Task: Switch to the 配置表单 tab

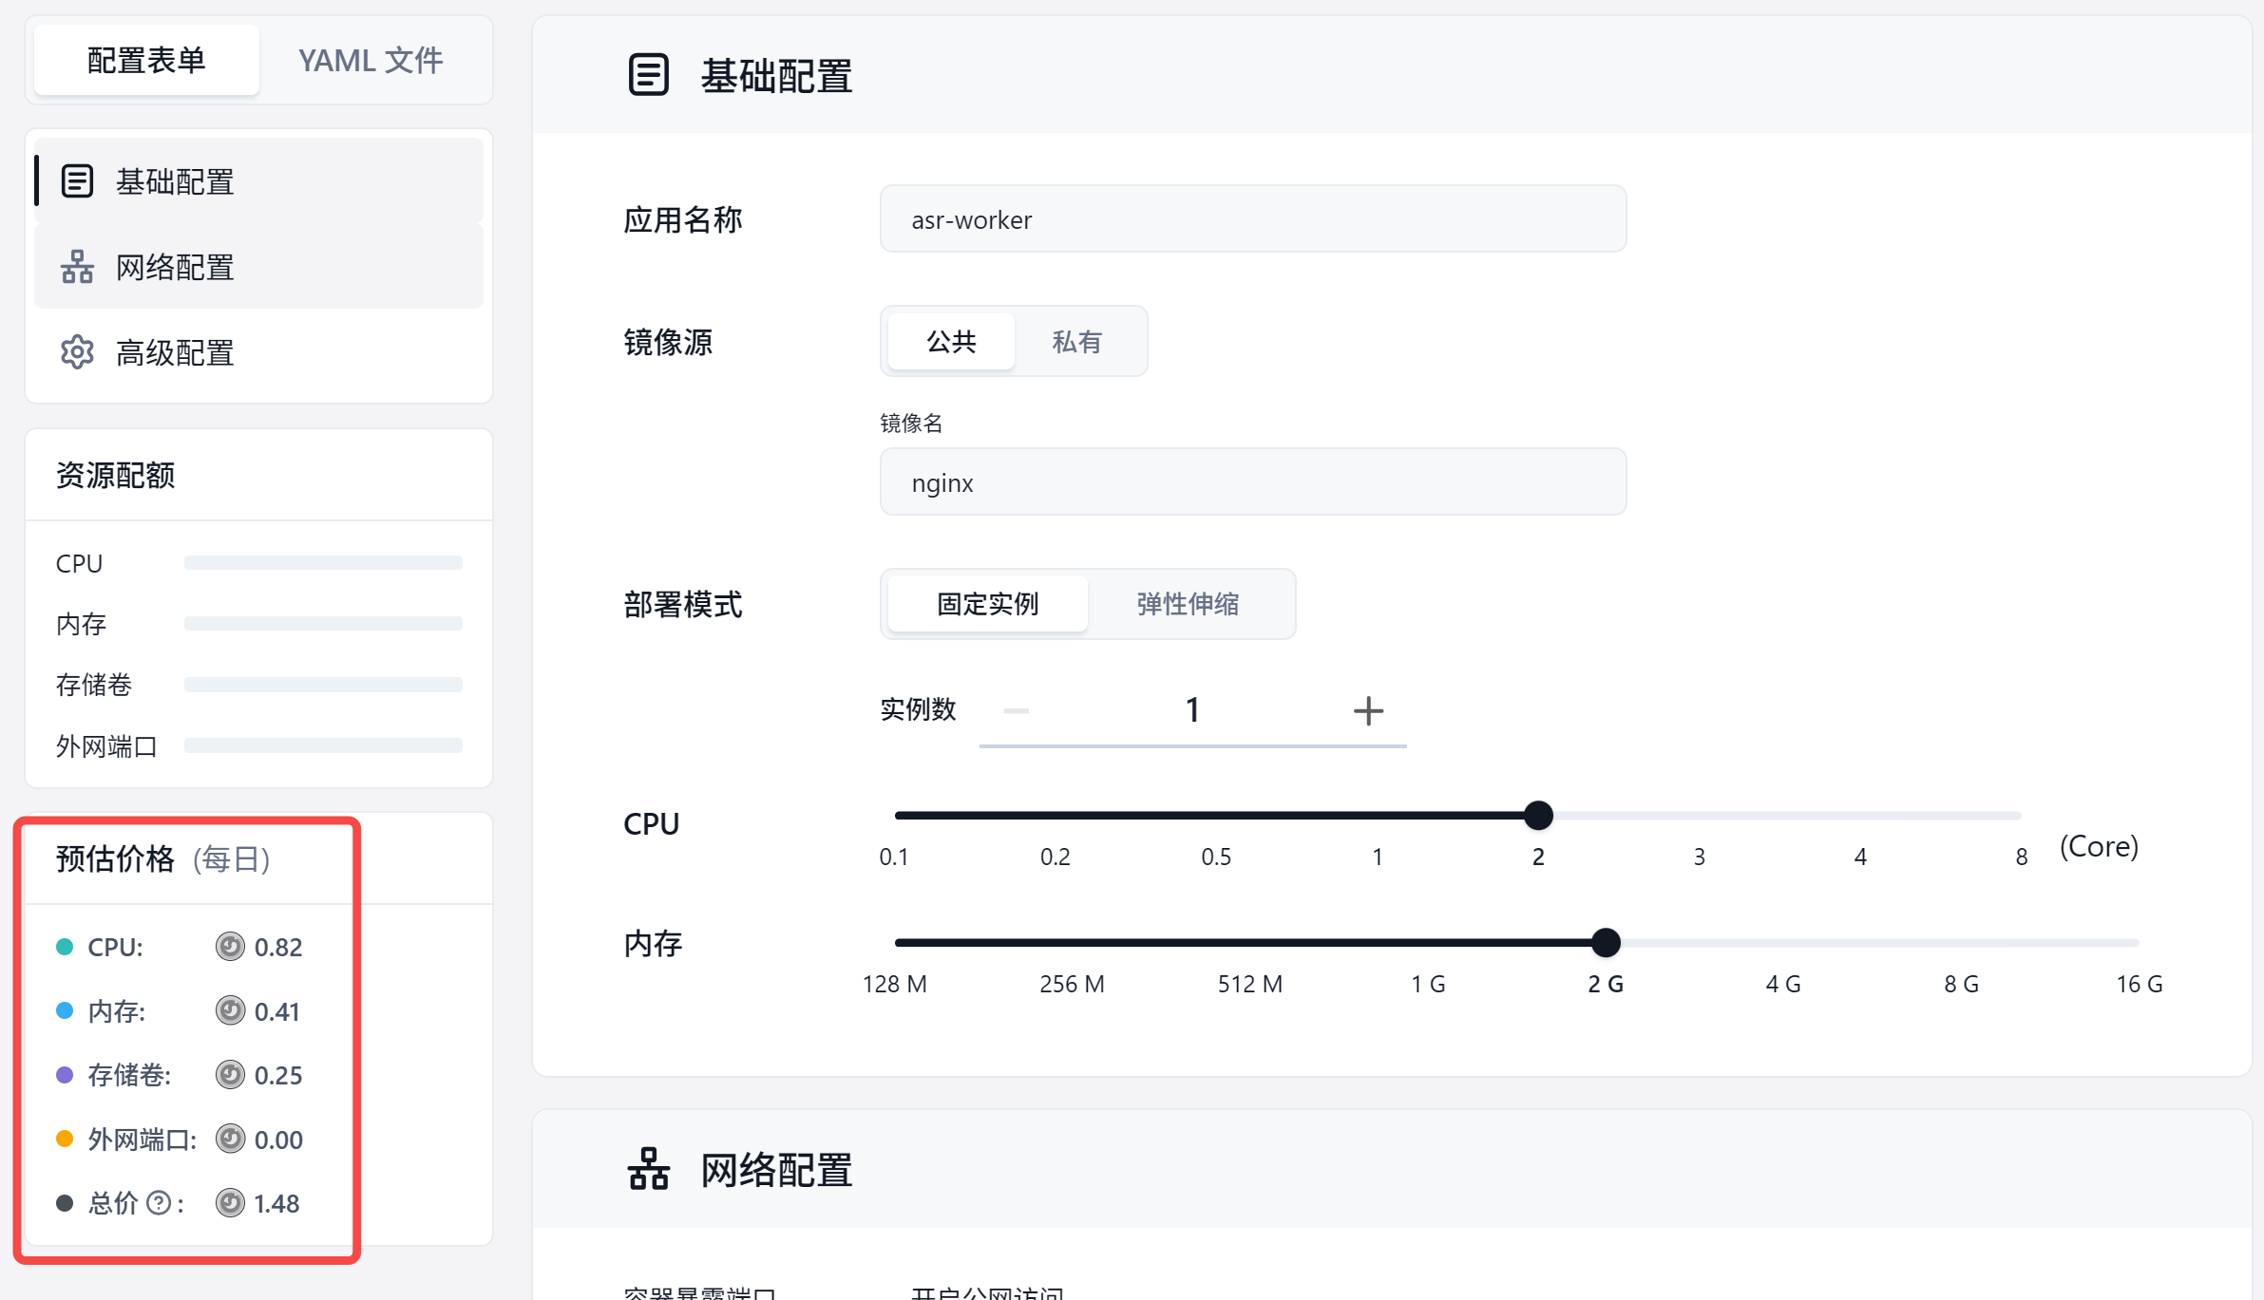Action: coord(146,61)
